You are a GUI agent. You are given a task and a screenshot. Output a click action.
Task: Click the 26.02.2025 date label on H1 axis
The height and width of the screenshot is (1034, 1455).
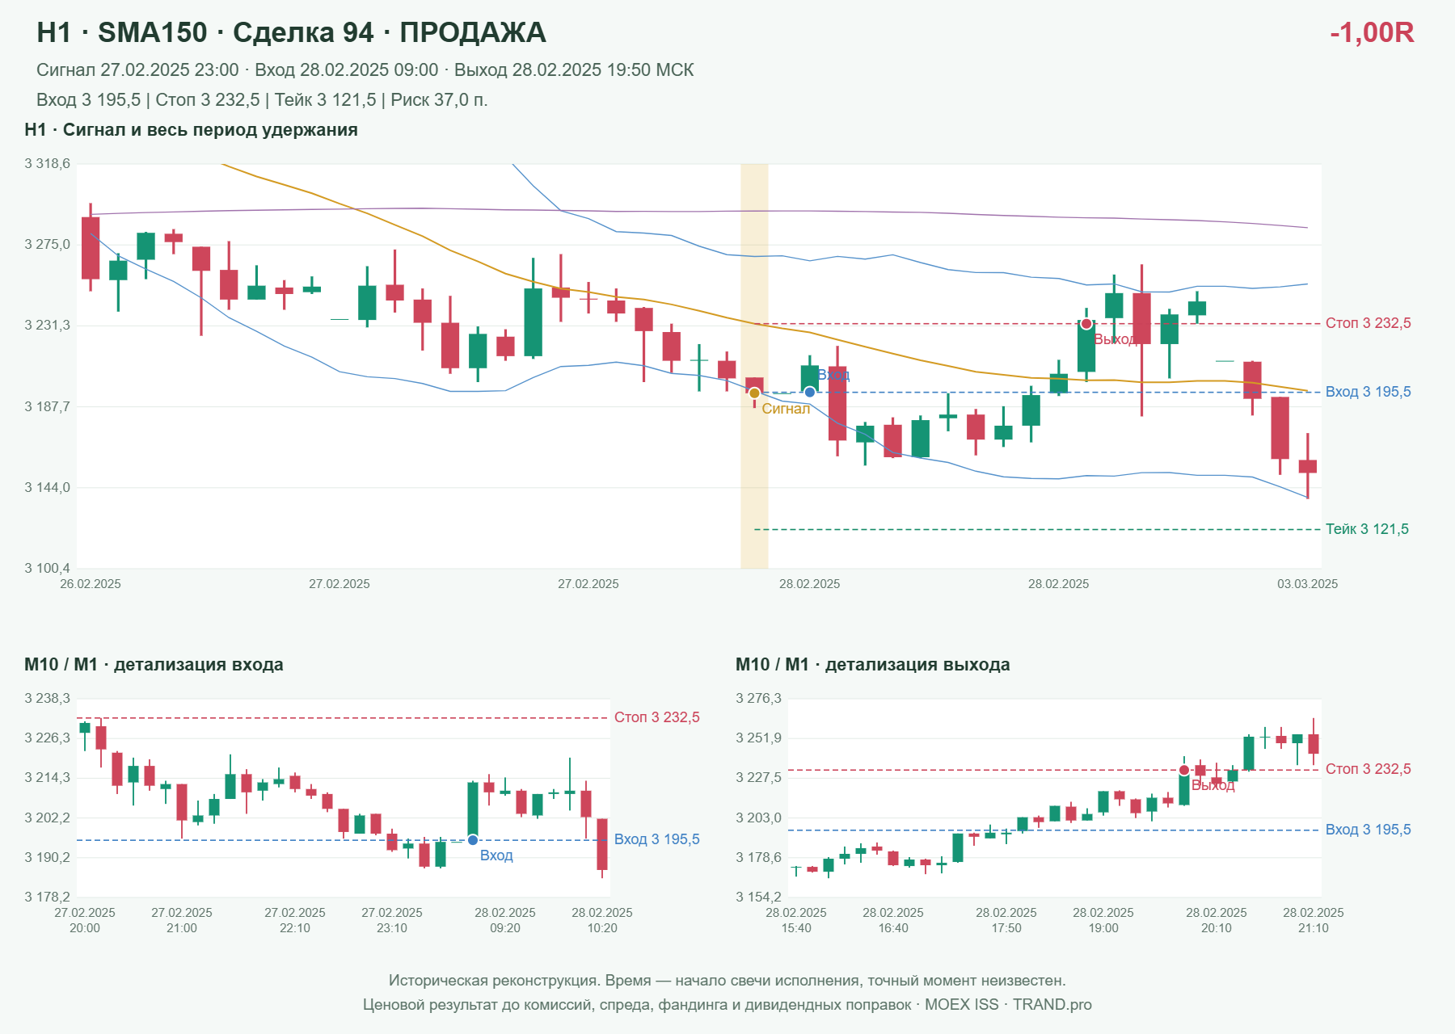tap(91, 584)
